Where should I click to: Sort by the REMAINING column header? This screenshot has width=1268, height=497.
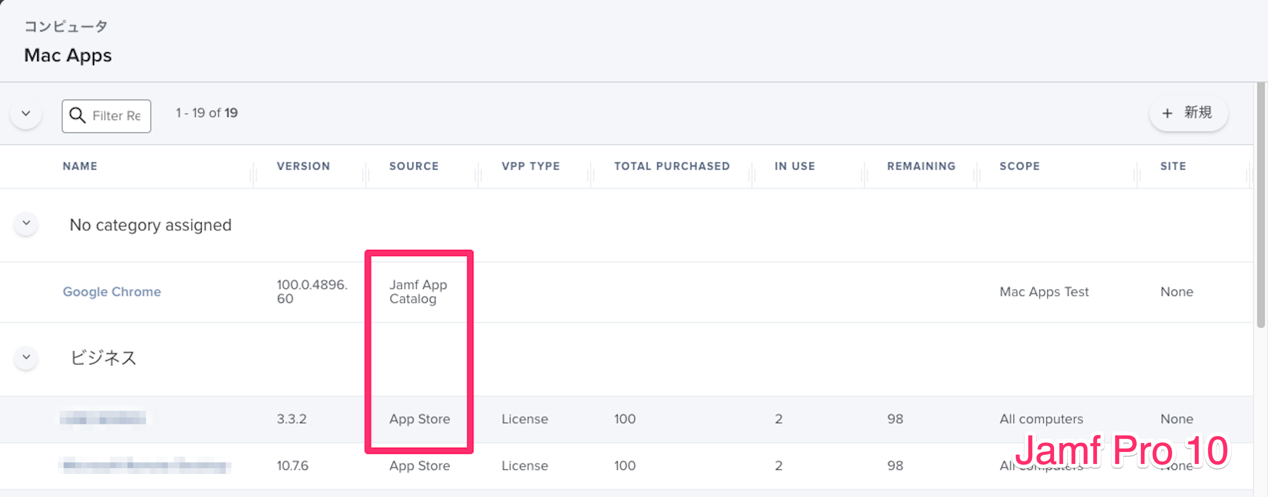click(x=921, y=166)
